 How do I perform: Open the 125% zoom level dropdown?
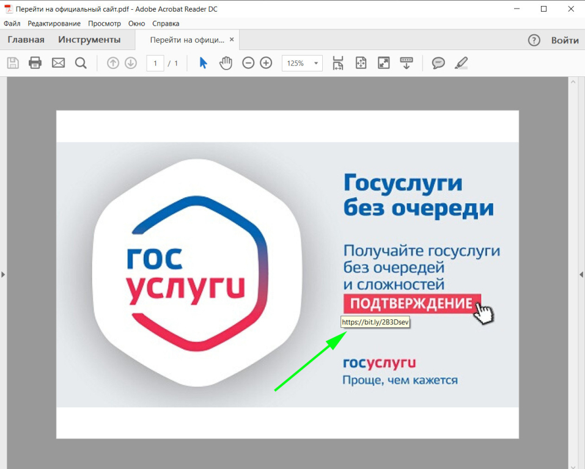[x=316, y=63]
